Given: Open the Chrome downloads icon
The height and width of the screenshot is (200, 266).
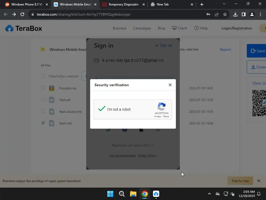Looking at the screenshot, I should click(235, 15).
